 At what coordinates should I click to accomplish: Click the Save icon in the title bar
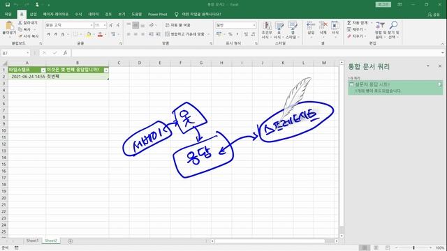pos(8,5)
